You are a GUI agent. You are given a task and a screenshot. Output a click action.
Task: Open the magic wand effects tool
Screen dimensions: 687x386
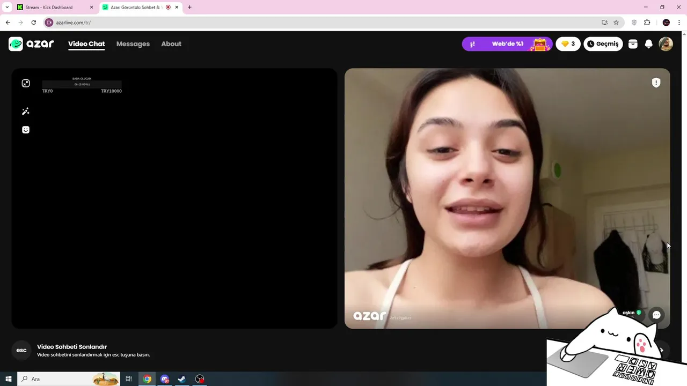26,112
